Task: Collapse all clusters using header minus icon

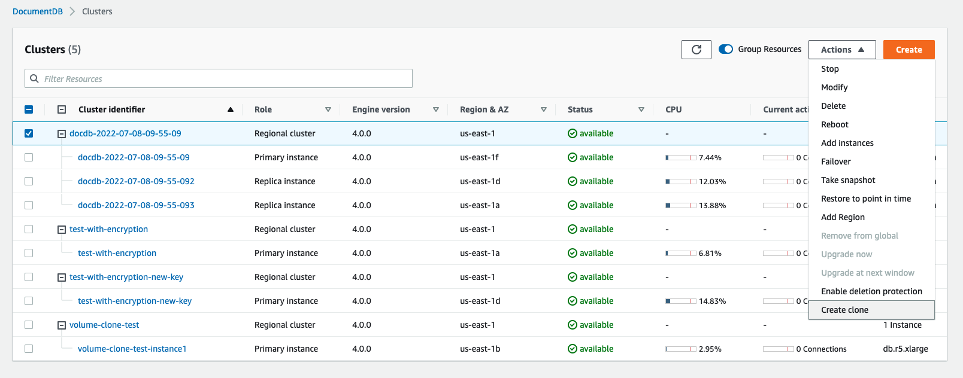Action: tap(62, 109)
